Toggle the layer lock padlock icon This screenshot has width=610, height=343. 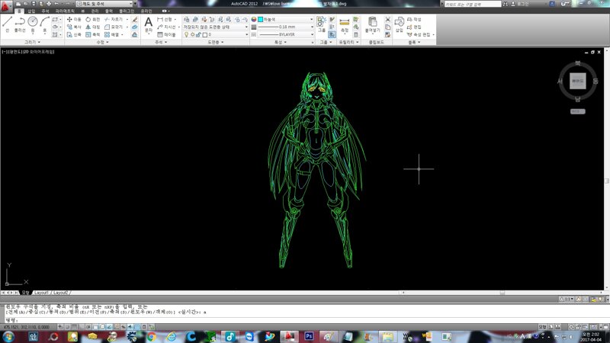point(198,34)
